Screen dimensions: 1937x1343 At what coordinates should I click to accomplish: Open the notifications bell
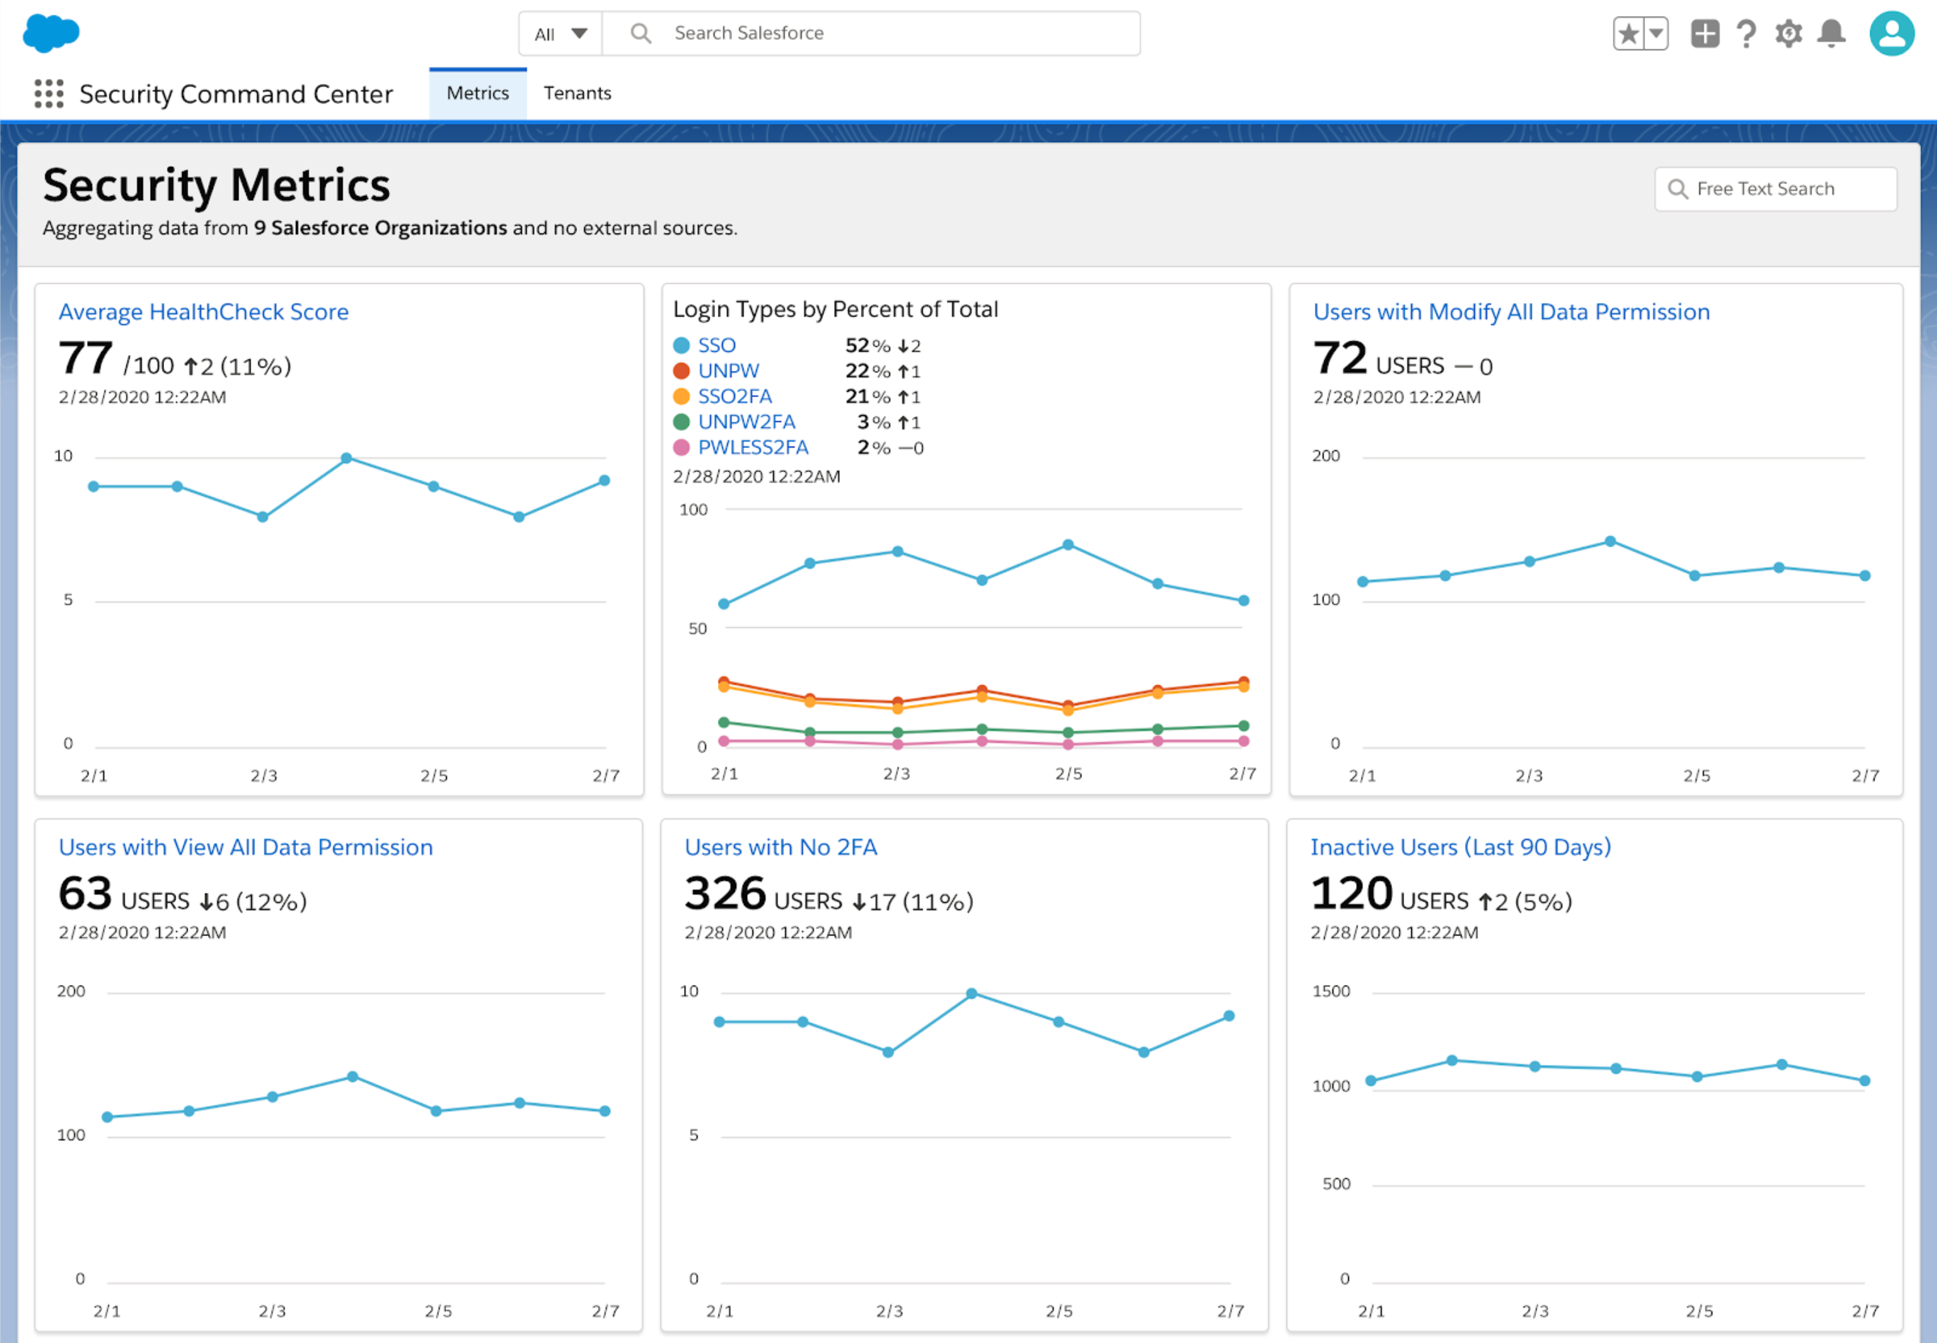click(x=1831, y=34)
